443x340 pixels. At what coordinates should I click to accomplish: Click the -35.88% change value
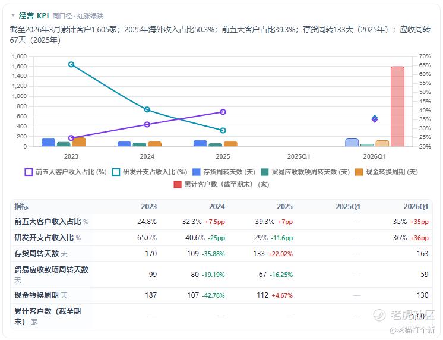point(213,254)
